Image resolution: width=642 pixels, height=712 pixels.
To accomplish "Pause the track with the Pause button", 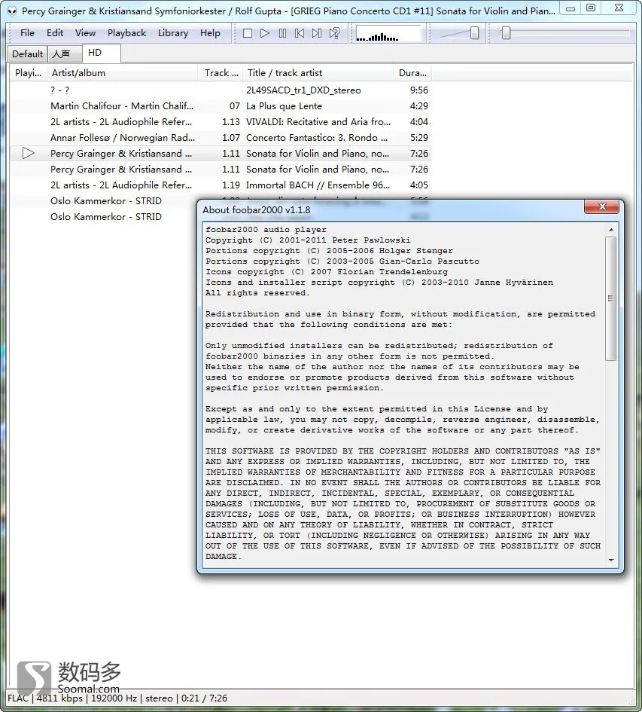I will (x=282, y=33).
